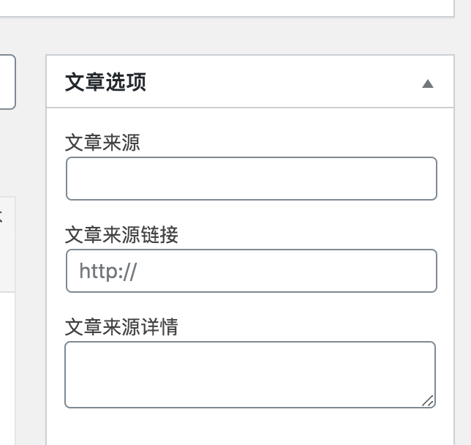Viewport: 471px width, 445px height.
Task: Click the partially visible rounded box at left
Action: coord(7,82)
